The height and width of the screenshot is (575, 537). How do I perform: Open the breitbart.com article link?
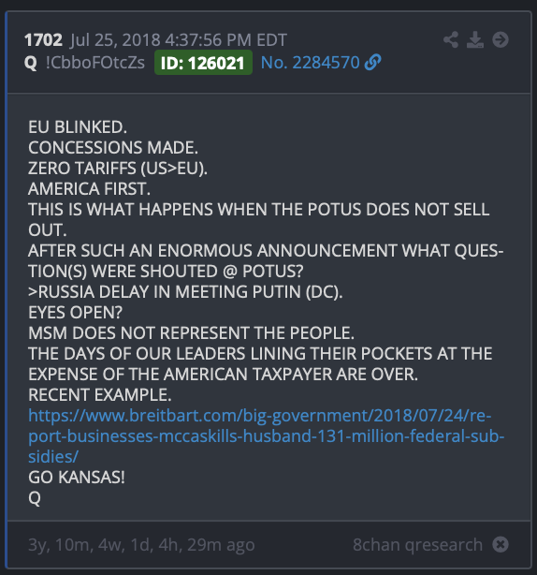(x=267, y=436)
